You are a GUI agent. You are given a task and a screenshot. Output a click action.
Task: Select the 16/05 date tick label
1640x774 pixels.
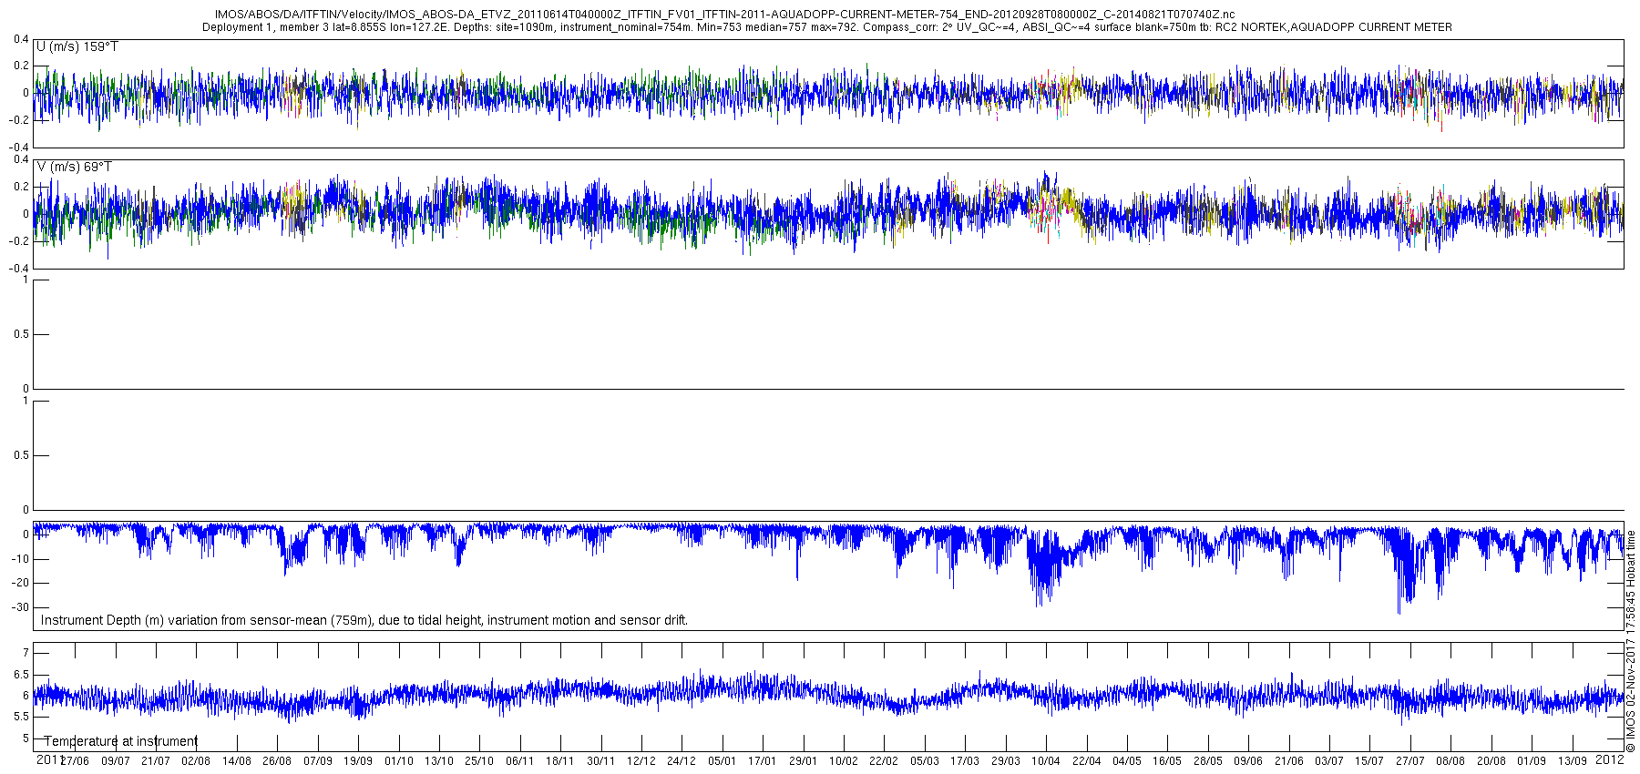coord(1167,761)
